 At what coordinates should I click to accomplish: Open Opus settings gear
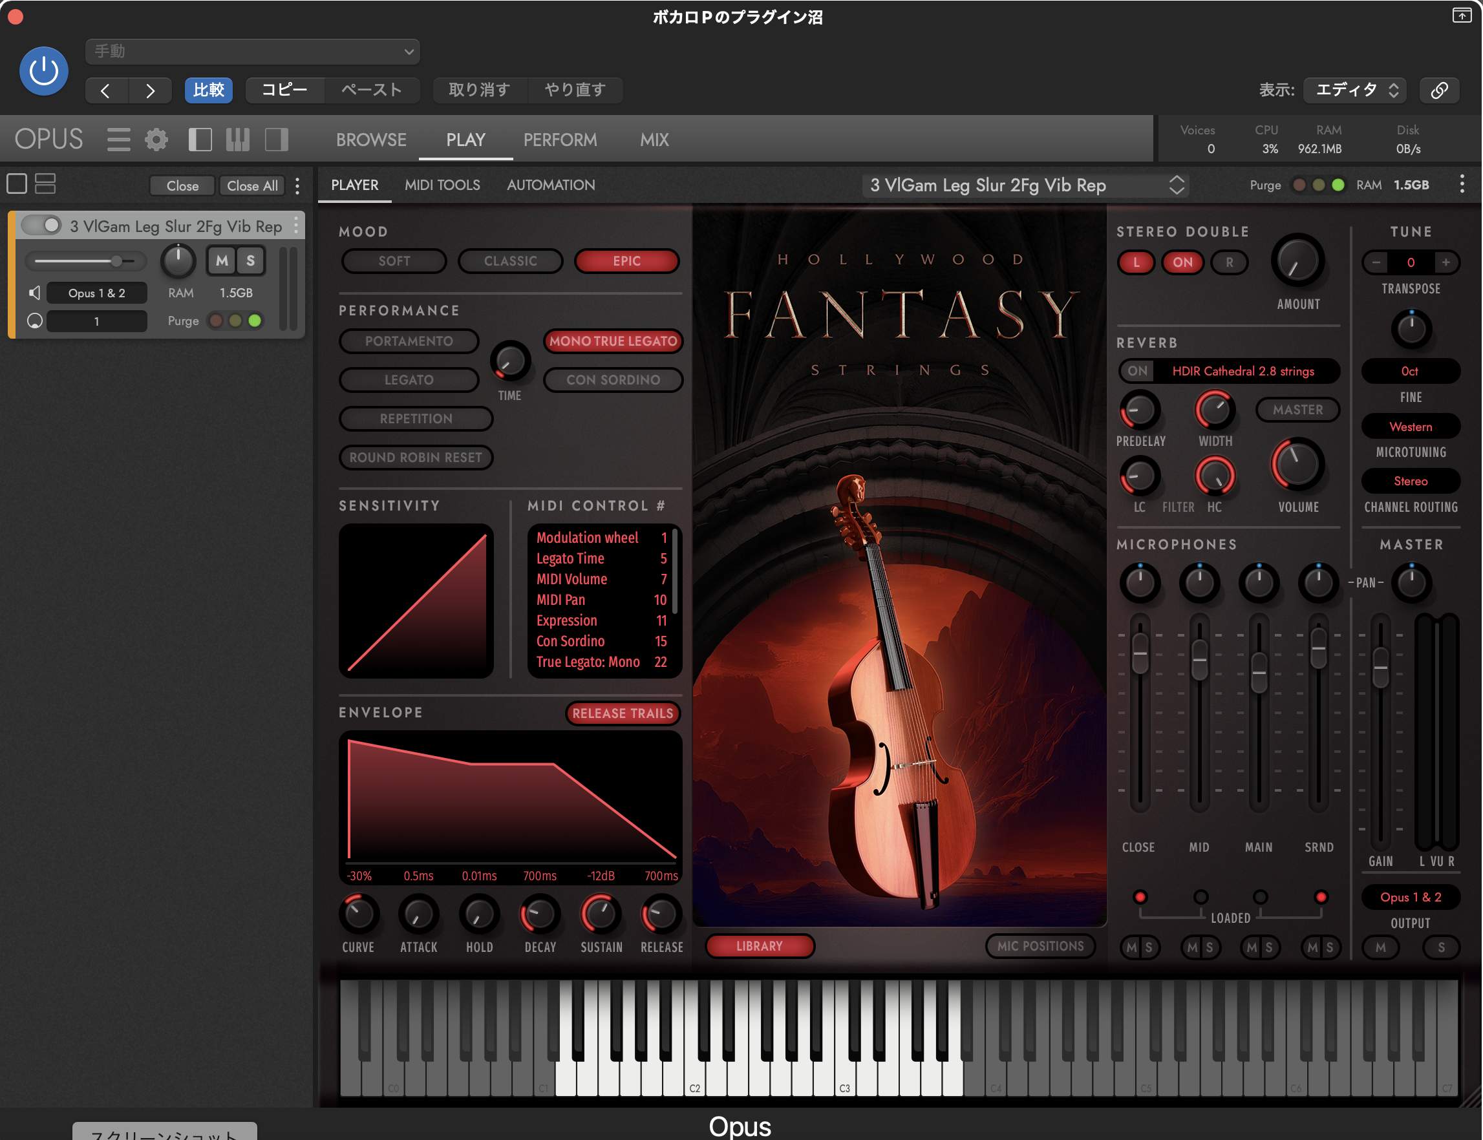[x=156, y=140]
